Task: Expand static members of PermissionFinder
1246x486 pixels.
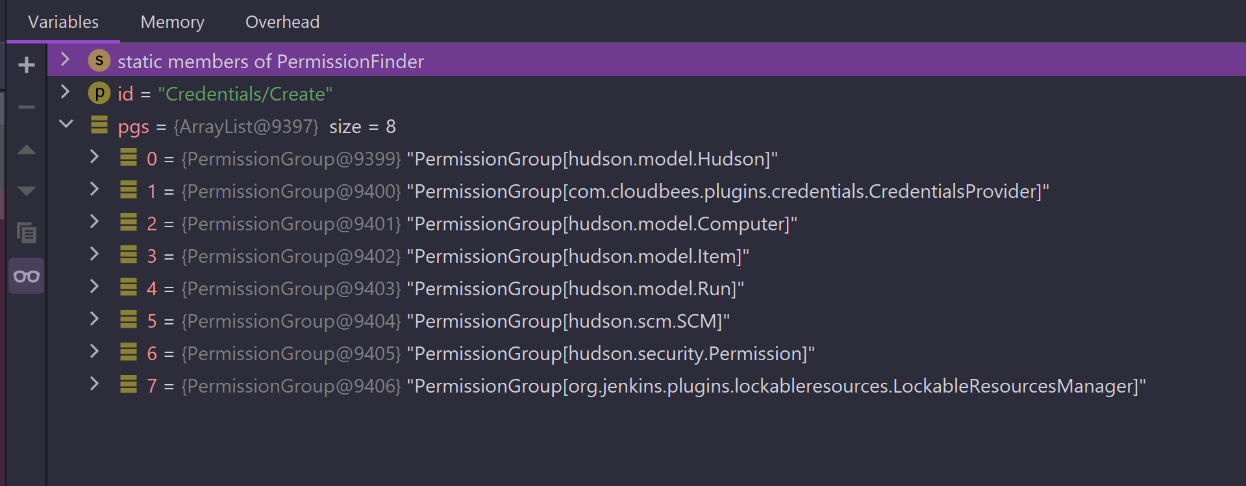Action: coord(64,59)
